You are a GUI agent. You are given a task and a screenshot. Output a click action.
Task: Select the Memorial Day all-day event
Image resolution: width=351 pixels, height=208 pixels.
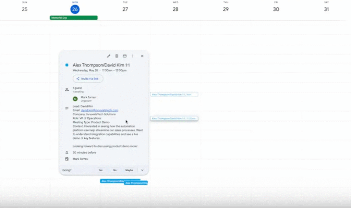(x=74, y=18)
